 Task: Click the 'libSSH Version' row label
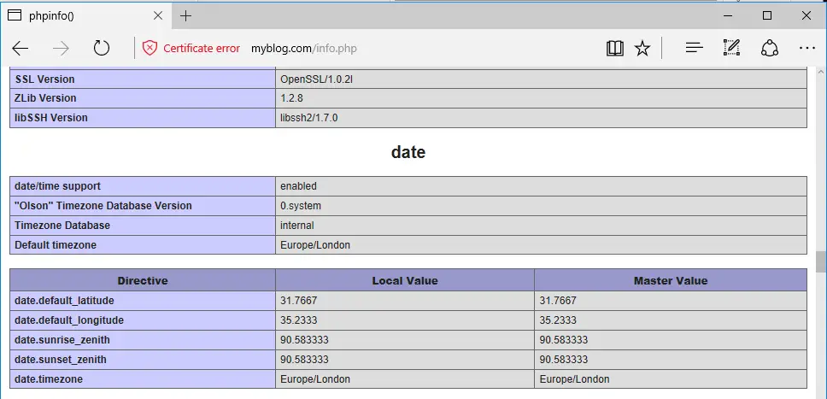(51, 118)
